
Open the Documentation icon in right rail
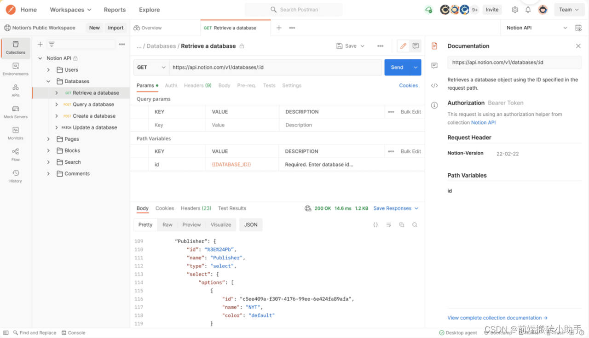434,46
